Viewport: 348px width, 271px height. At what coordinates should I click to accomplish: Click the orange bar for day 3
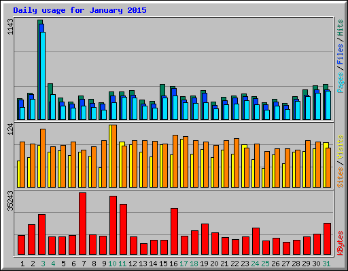click(43, 158)
